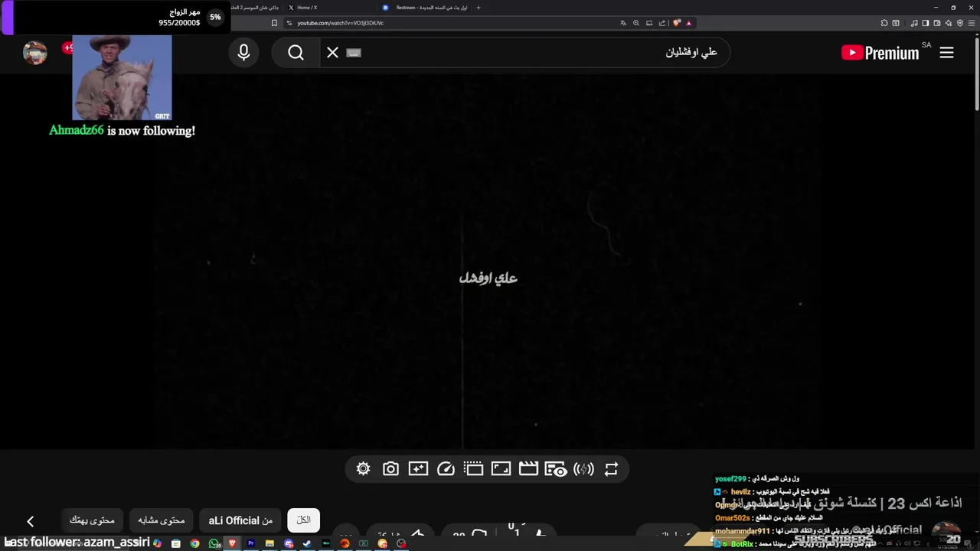The width and height of the screenshot is (980, 551).
Task: Click the youtube.com address bar
Action: pyautogui.click(x=452, y=23)
